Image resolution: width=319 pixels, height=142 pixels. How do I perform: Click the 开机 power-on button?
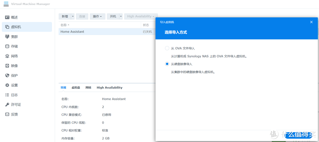coord(113,16)
